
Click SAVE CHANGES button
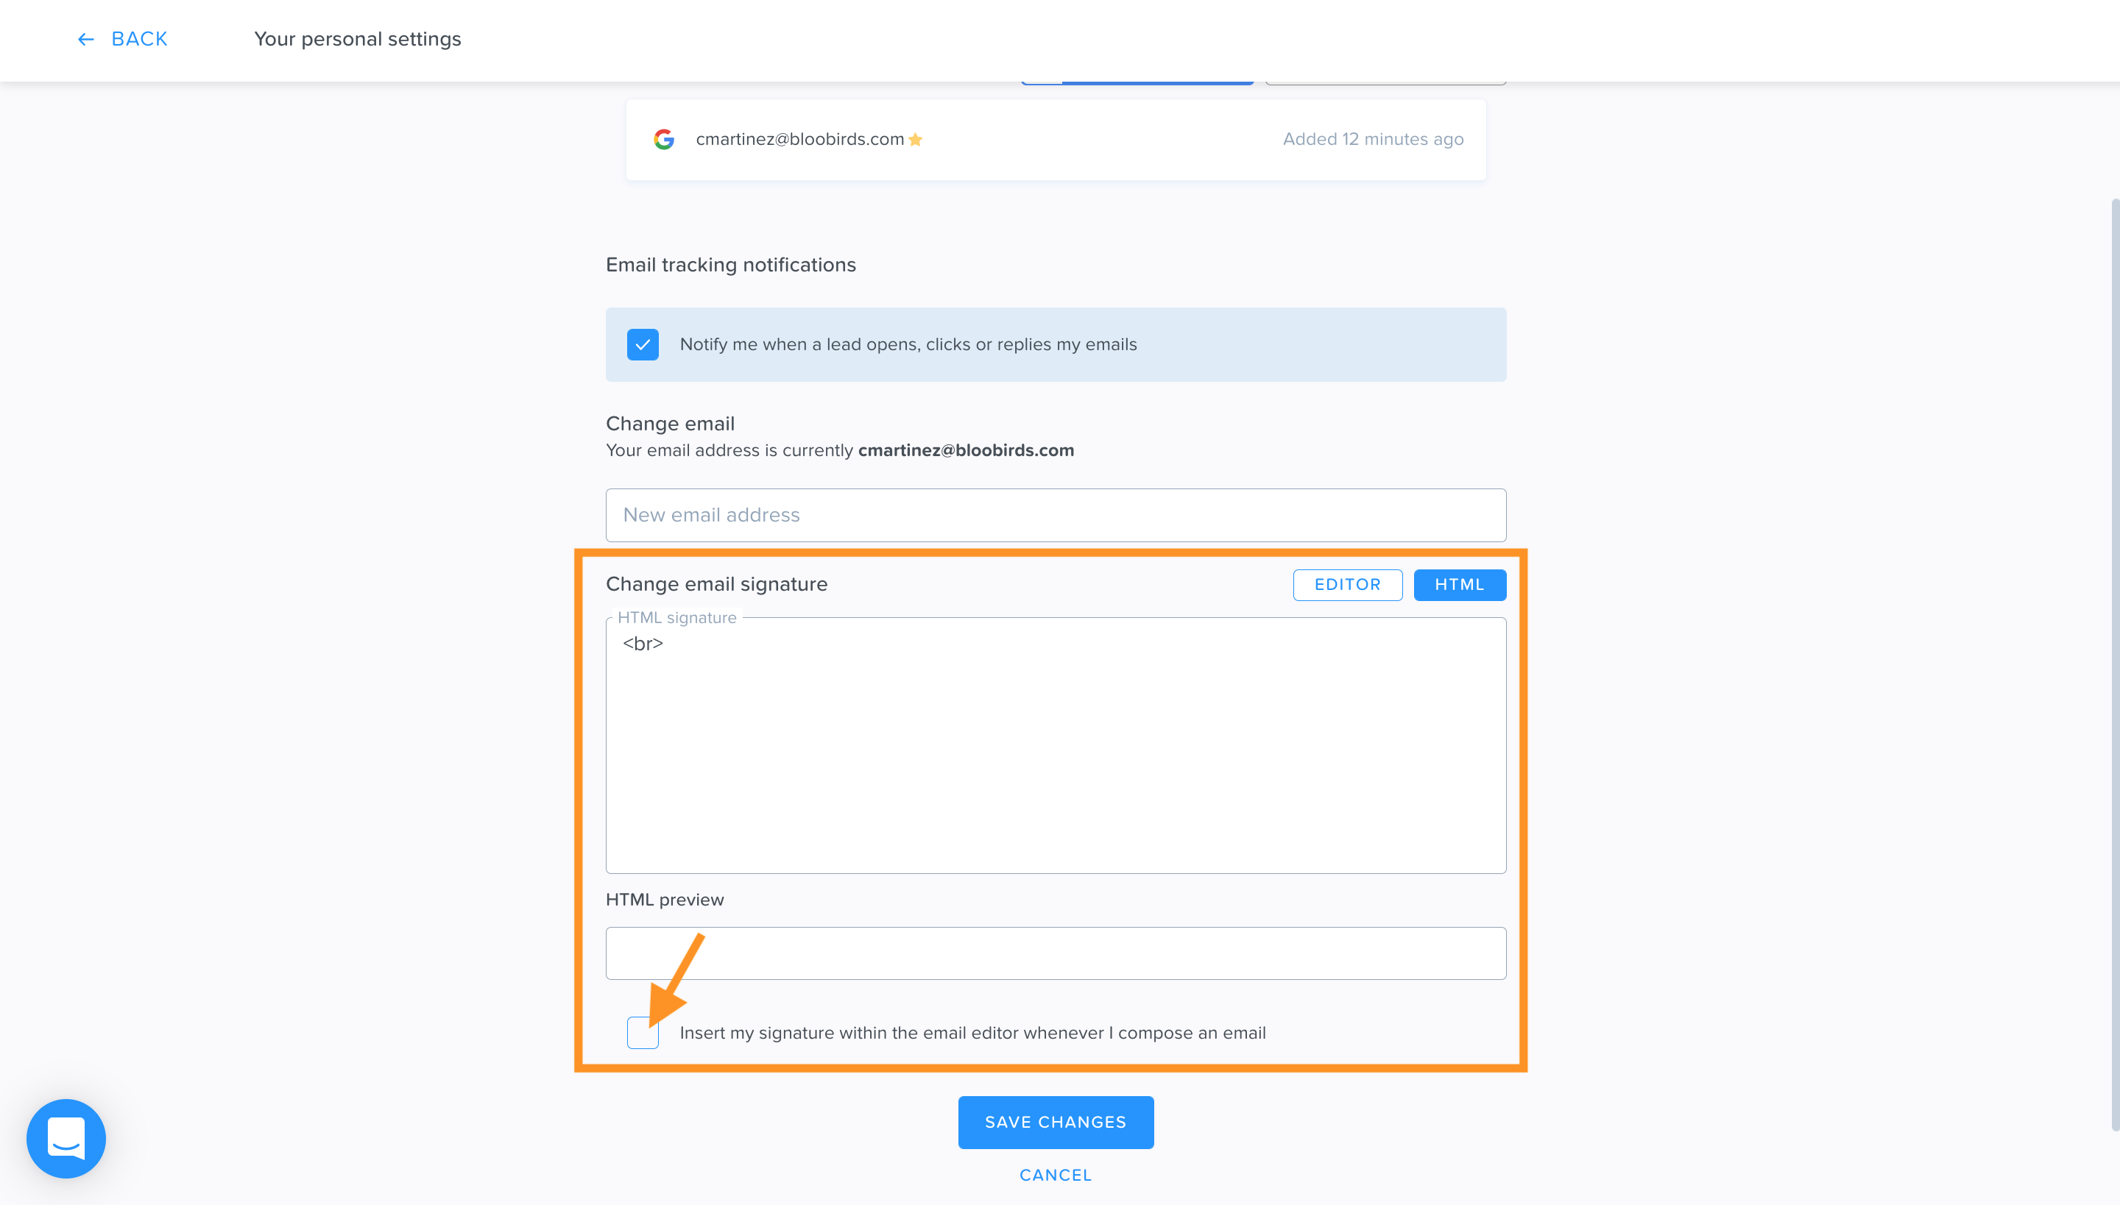pos(1055,1121)
